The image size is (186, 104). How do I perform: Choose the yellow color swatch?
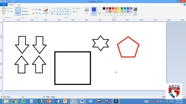pos(119,8)
